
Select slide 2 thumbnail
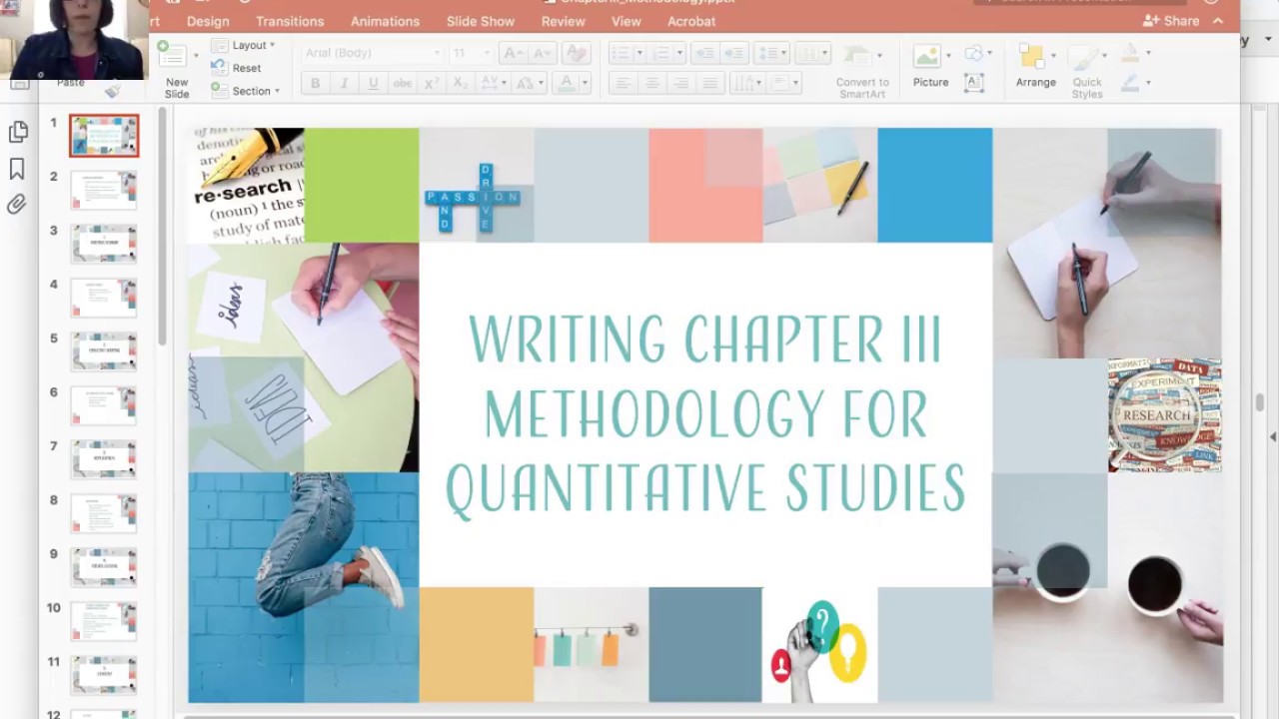pos(104,190)
